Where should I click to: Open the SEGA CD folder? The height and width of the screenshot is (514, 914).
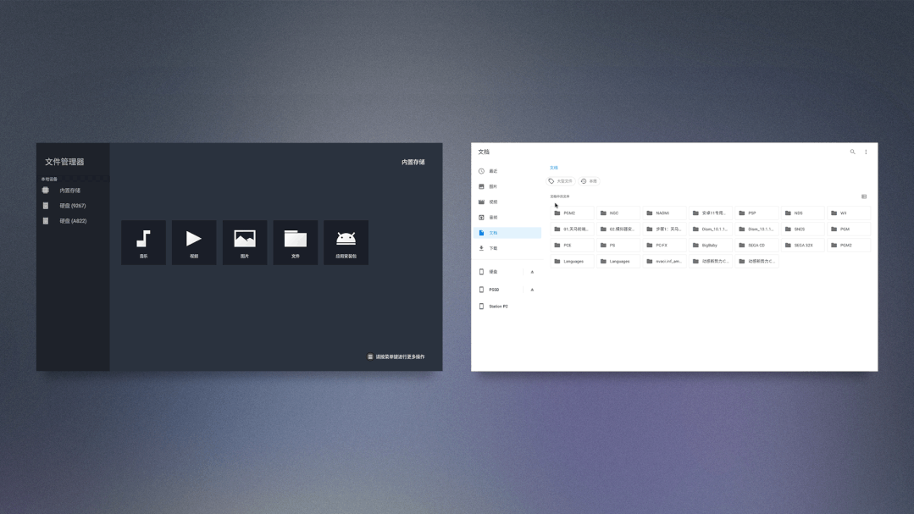tap(757, 245)
